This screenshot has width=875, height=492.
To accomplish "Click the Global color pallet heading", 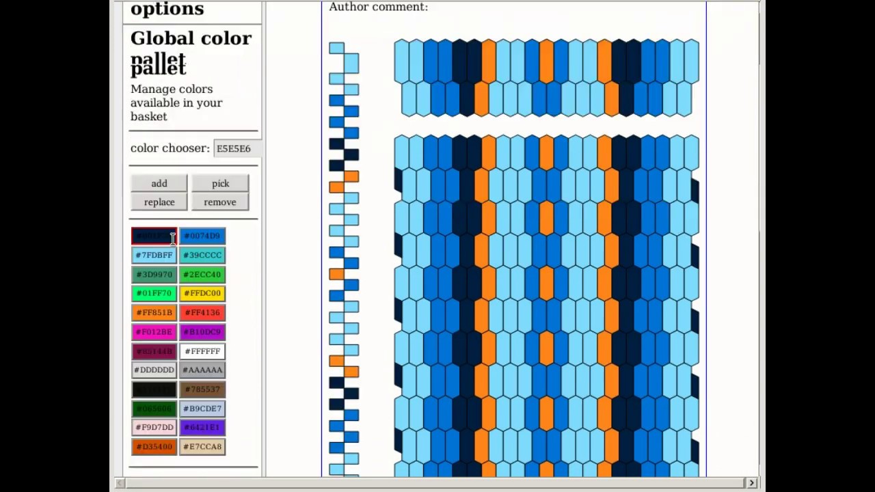I will coord(191,53).
